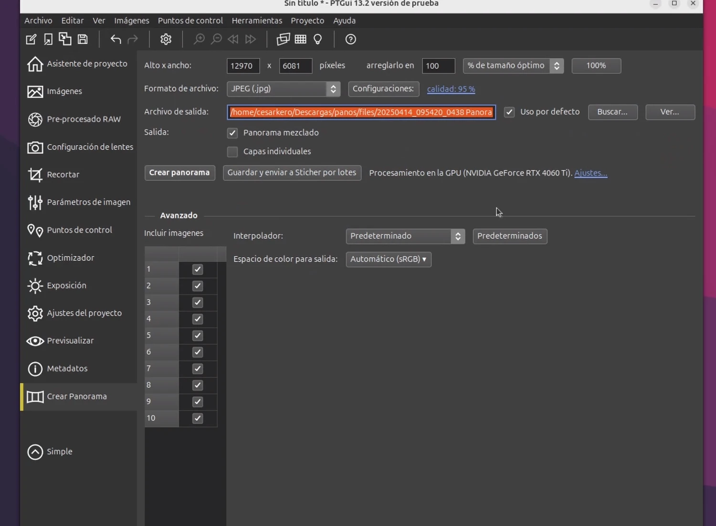Open the Automático (sRGB) color space dropdown

click(x=388, y=259)
